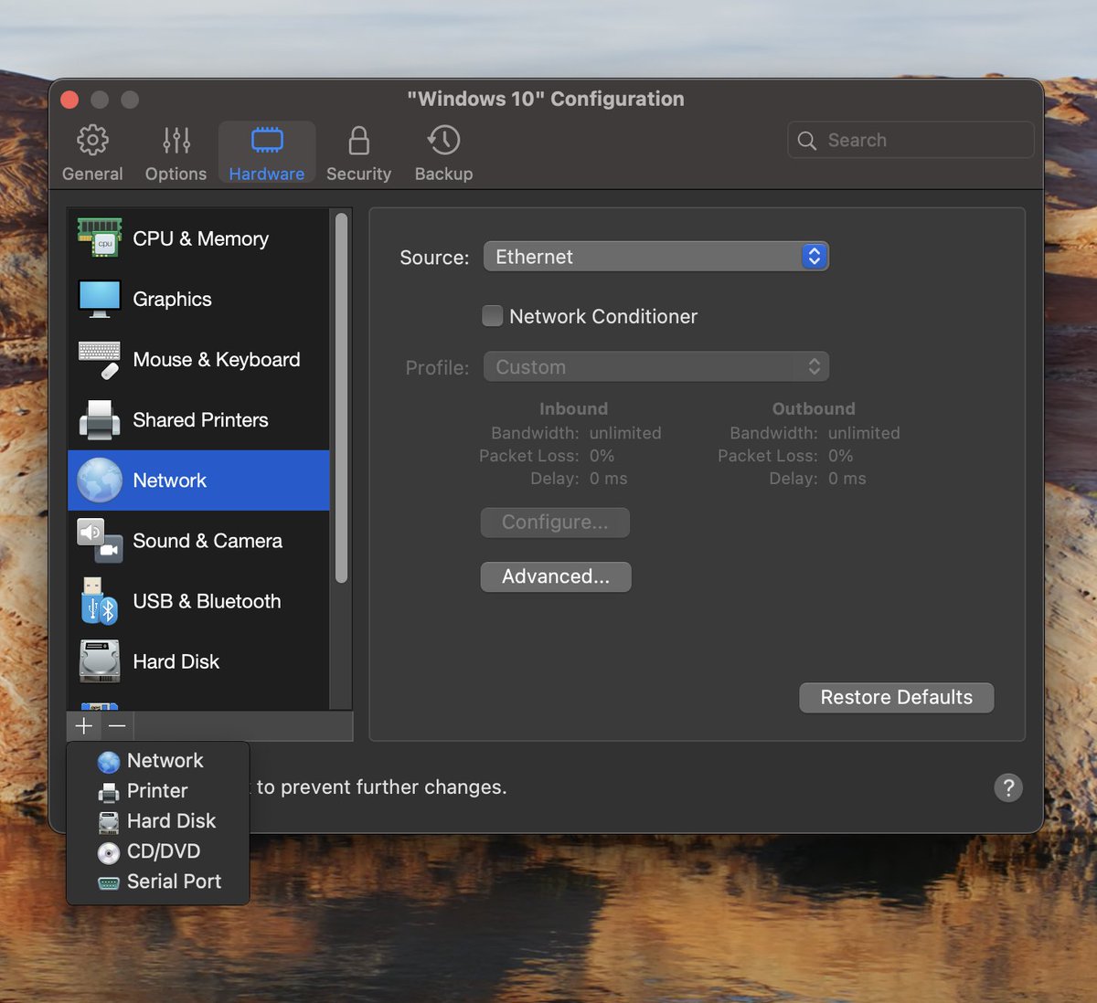The image size is (1097, 1003).
Task: Click the CD/DVD disc icon in popup menu
Action: (109, 852)
